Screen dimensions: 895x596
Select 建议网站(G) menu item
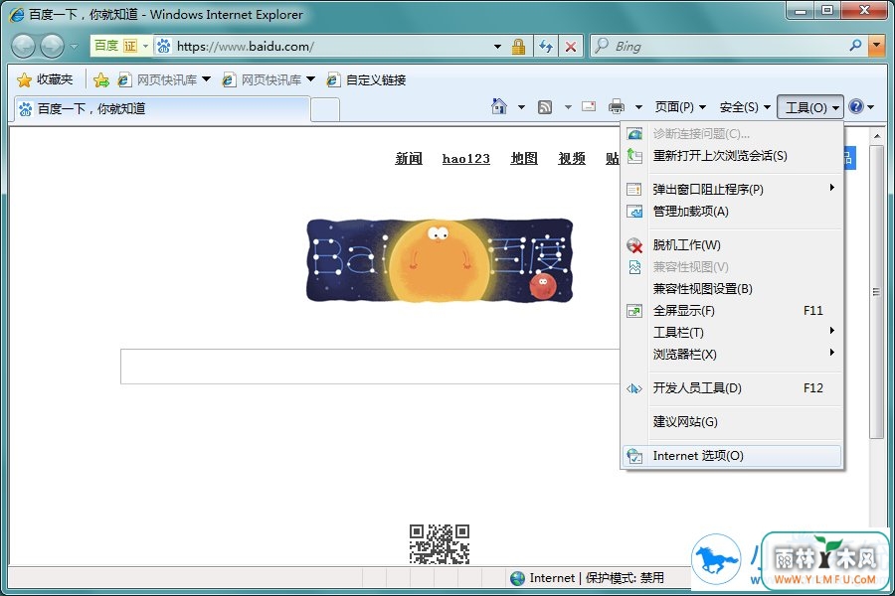click(x=732, y=421)
